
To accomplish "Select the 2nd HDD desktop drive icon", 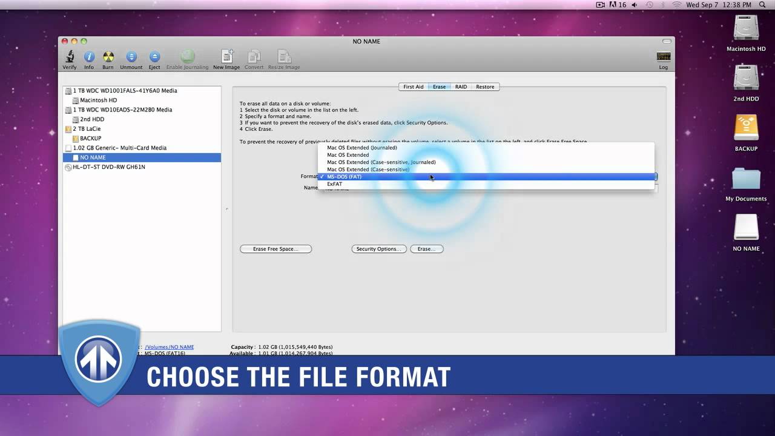I will [746, 79].
